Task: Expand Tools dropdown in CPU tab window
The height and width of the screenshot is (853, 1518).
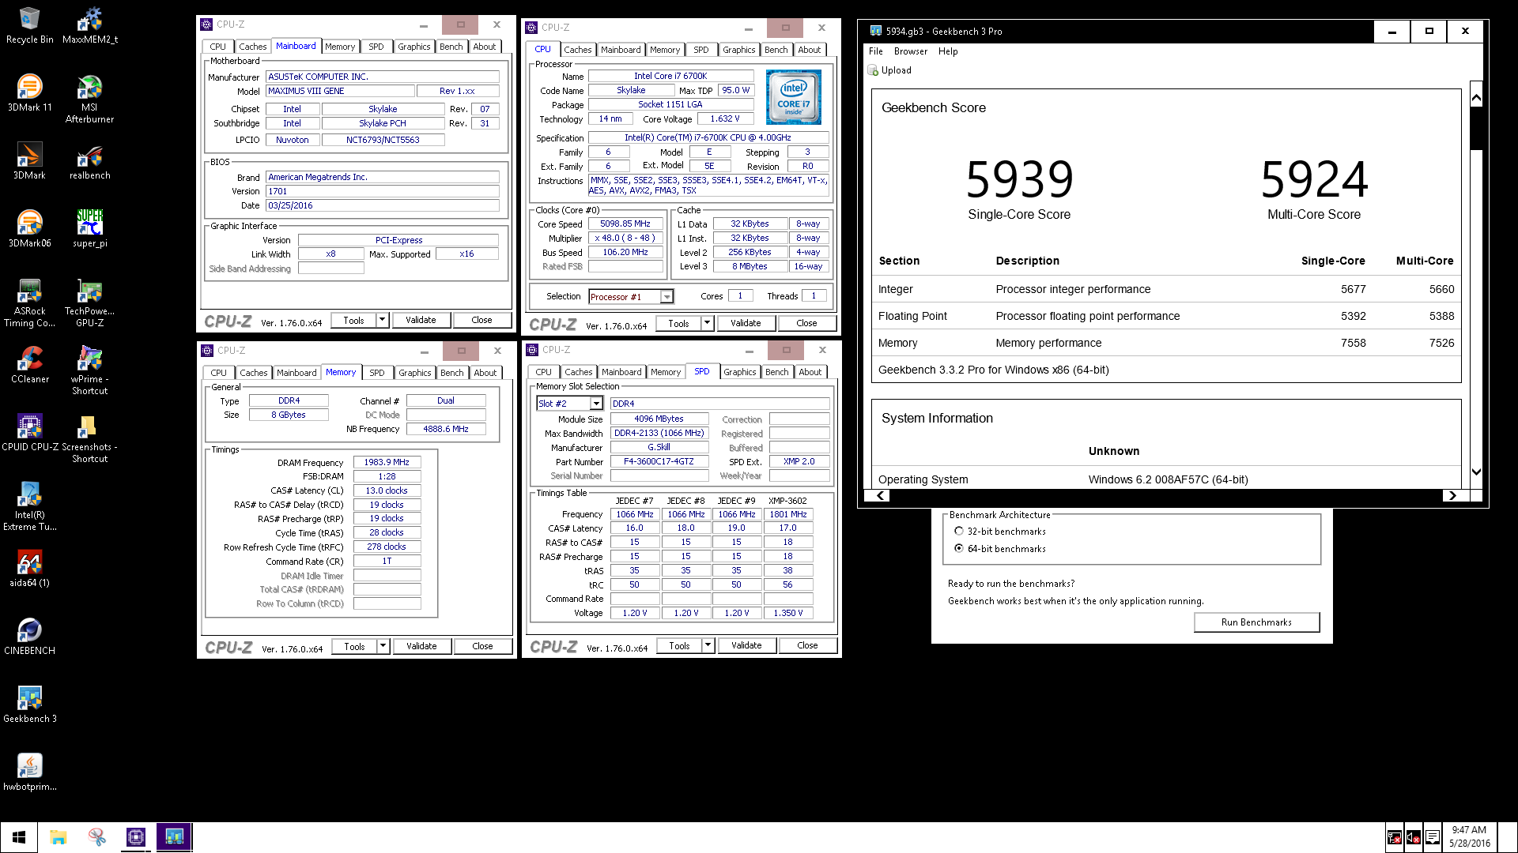Action: (x=707, y=323)
